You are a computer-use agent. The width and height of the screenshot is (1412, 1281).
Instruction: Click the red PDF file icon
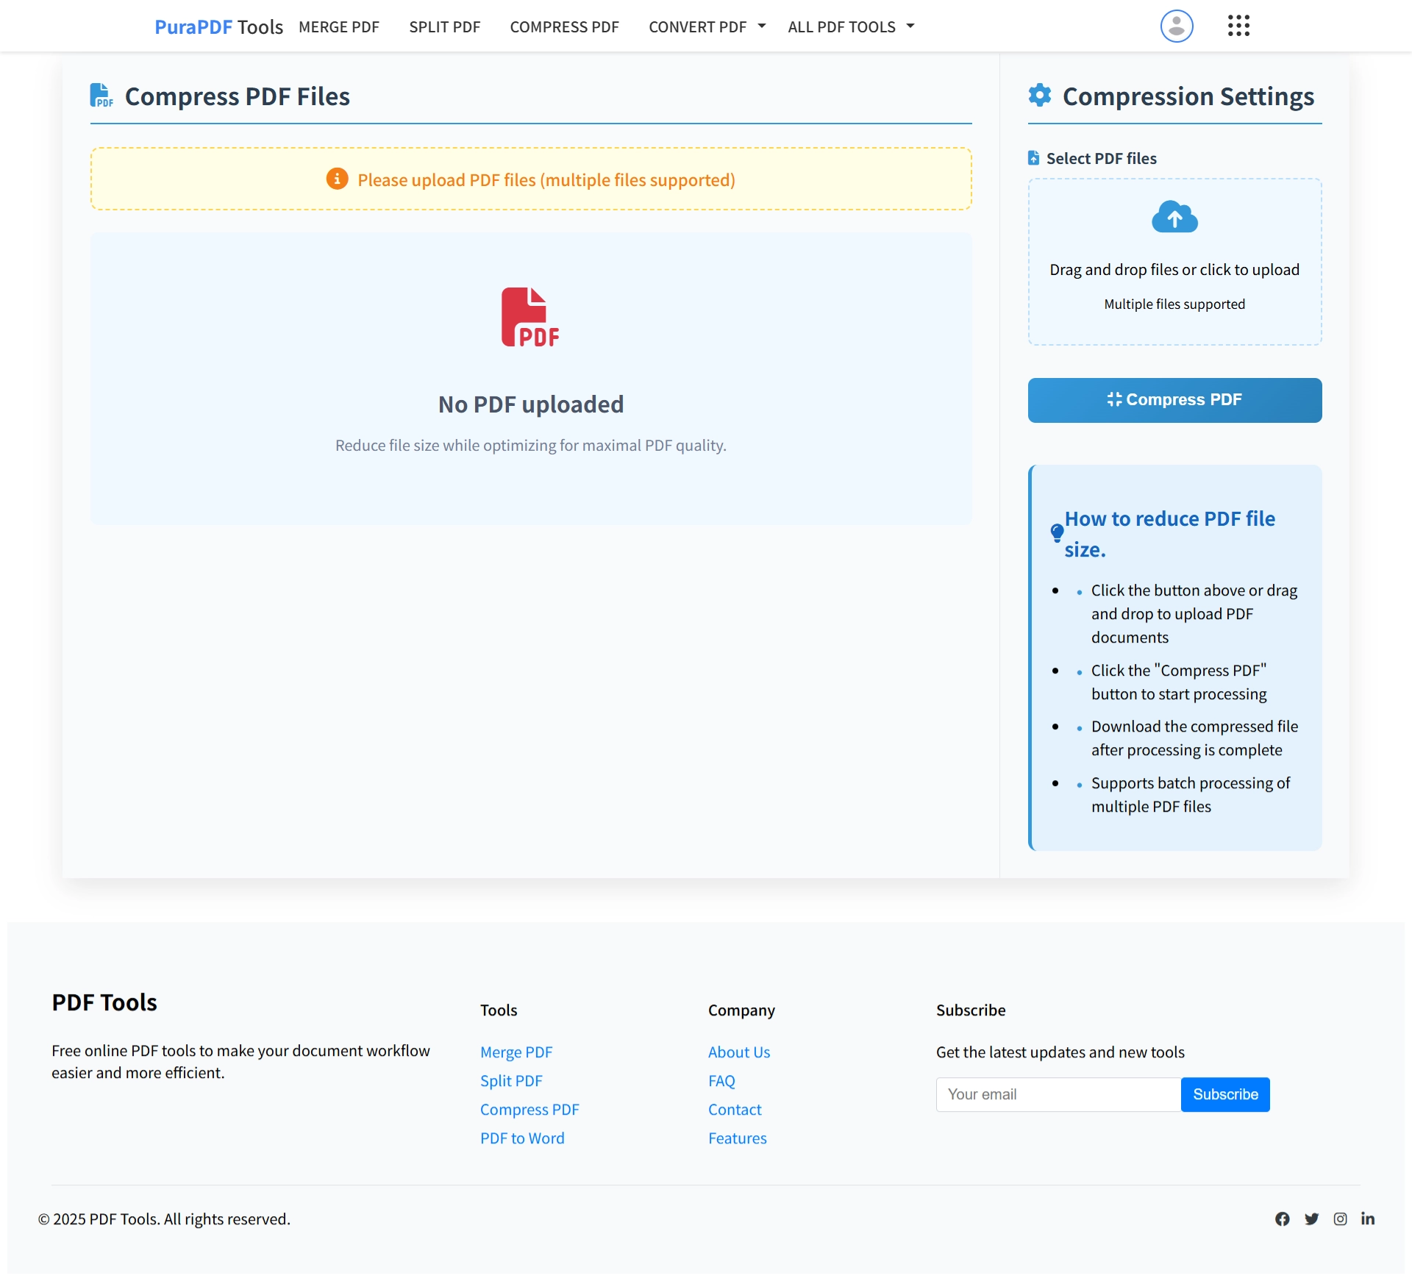pos(531,316)
